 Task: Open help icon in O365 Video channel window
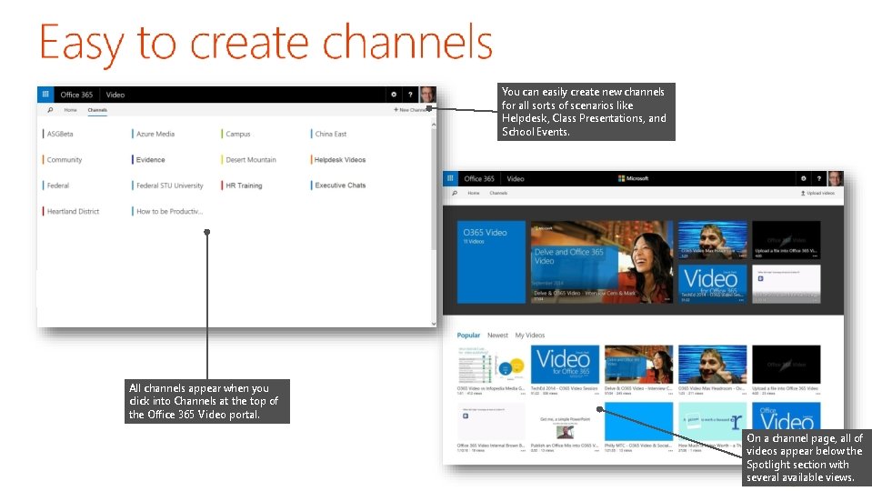tap(818, 178)
